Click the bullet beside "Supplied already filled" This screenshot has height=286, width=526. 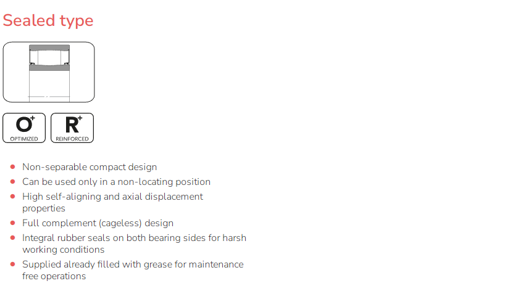[x=13, y=264]
